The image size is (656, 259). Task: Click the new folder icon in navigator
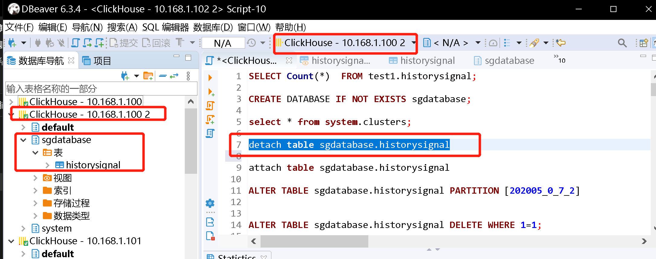[x=148, y=76]
